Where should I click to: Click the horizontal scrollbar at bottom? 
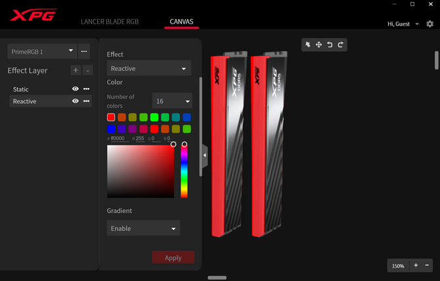[217, 278]
